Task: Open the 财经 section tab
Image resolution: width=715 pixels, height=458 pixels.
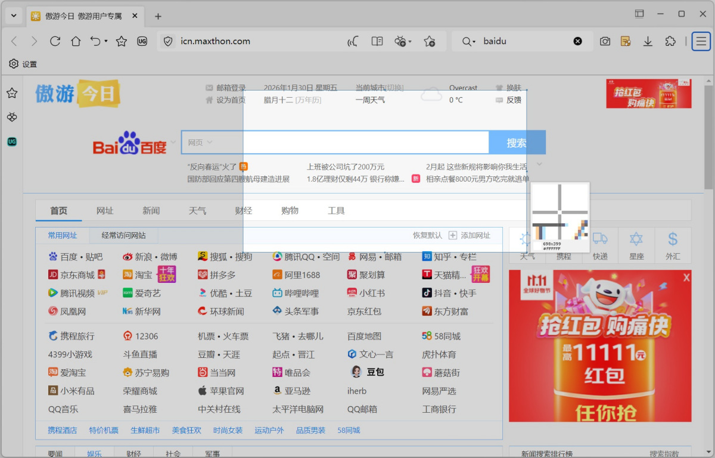Action: point(244,210)
